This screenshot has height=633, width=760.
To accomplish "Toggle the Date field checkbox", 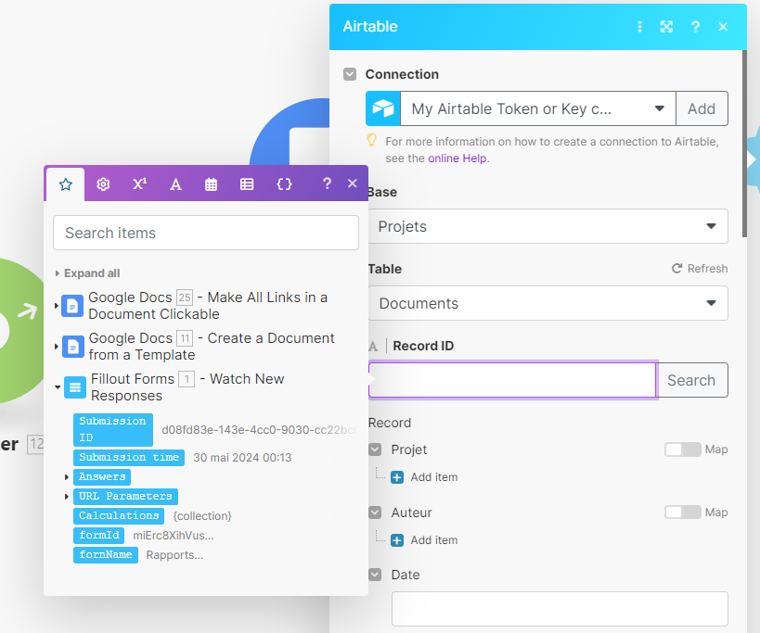I will [x=375, y=575].
